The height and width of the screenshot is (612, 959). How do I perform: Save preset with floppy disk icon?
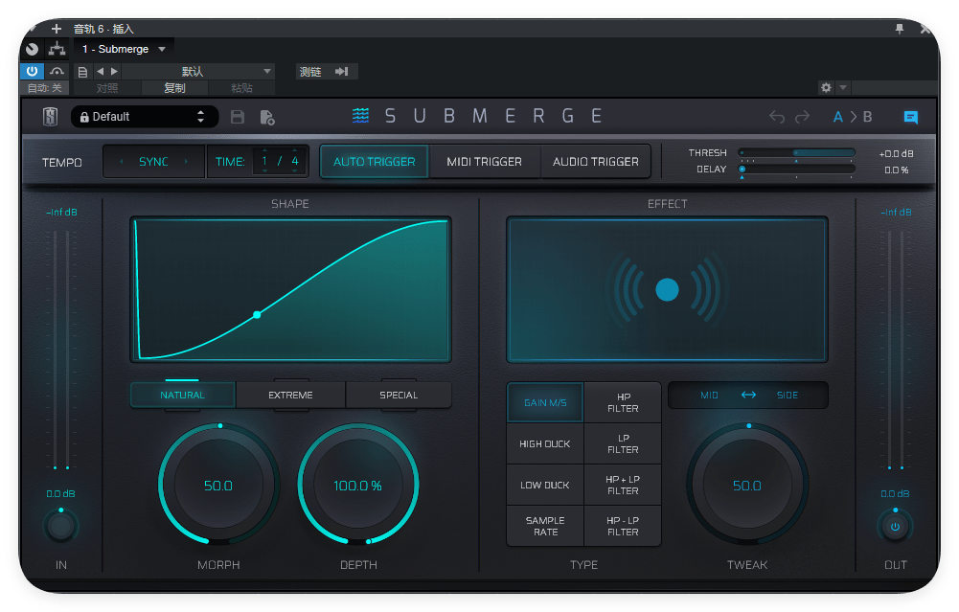(x=238, y=117)
